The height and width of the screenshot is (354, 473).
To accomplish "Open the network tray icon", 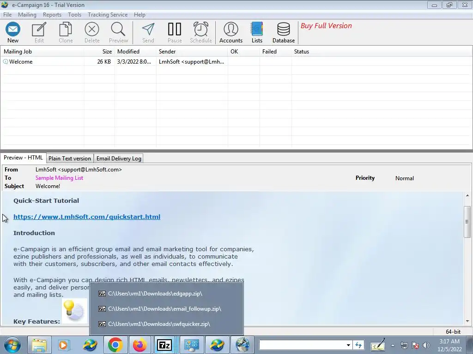I will (404, 345).
